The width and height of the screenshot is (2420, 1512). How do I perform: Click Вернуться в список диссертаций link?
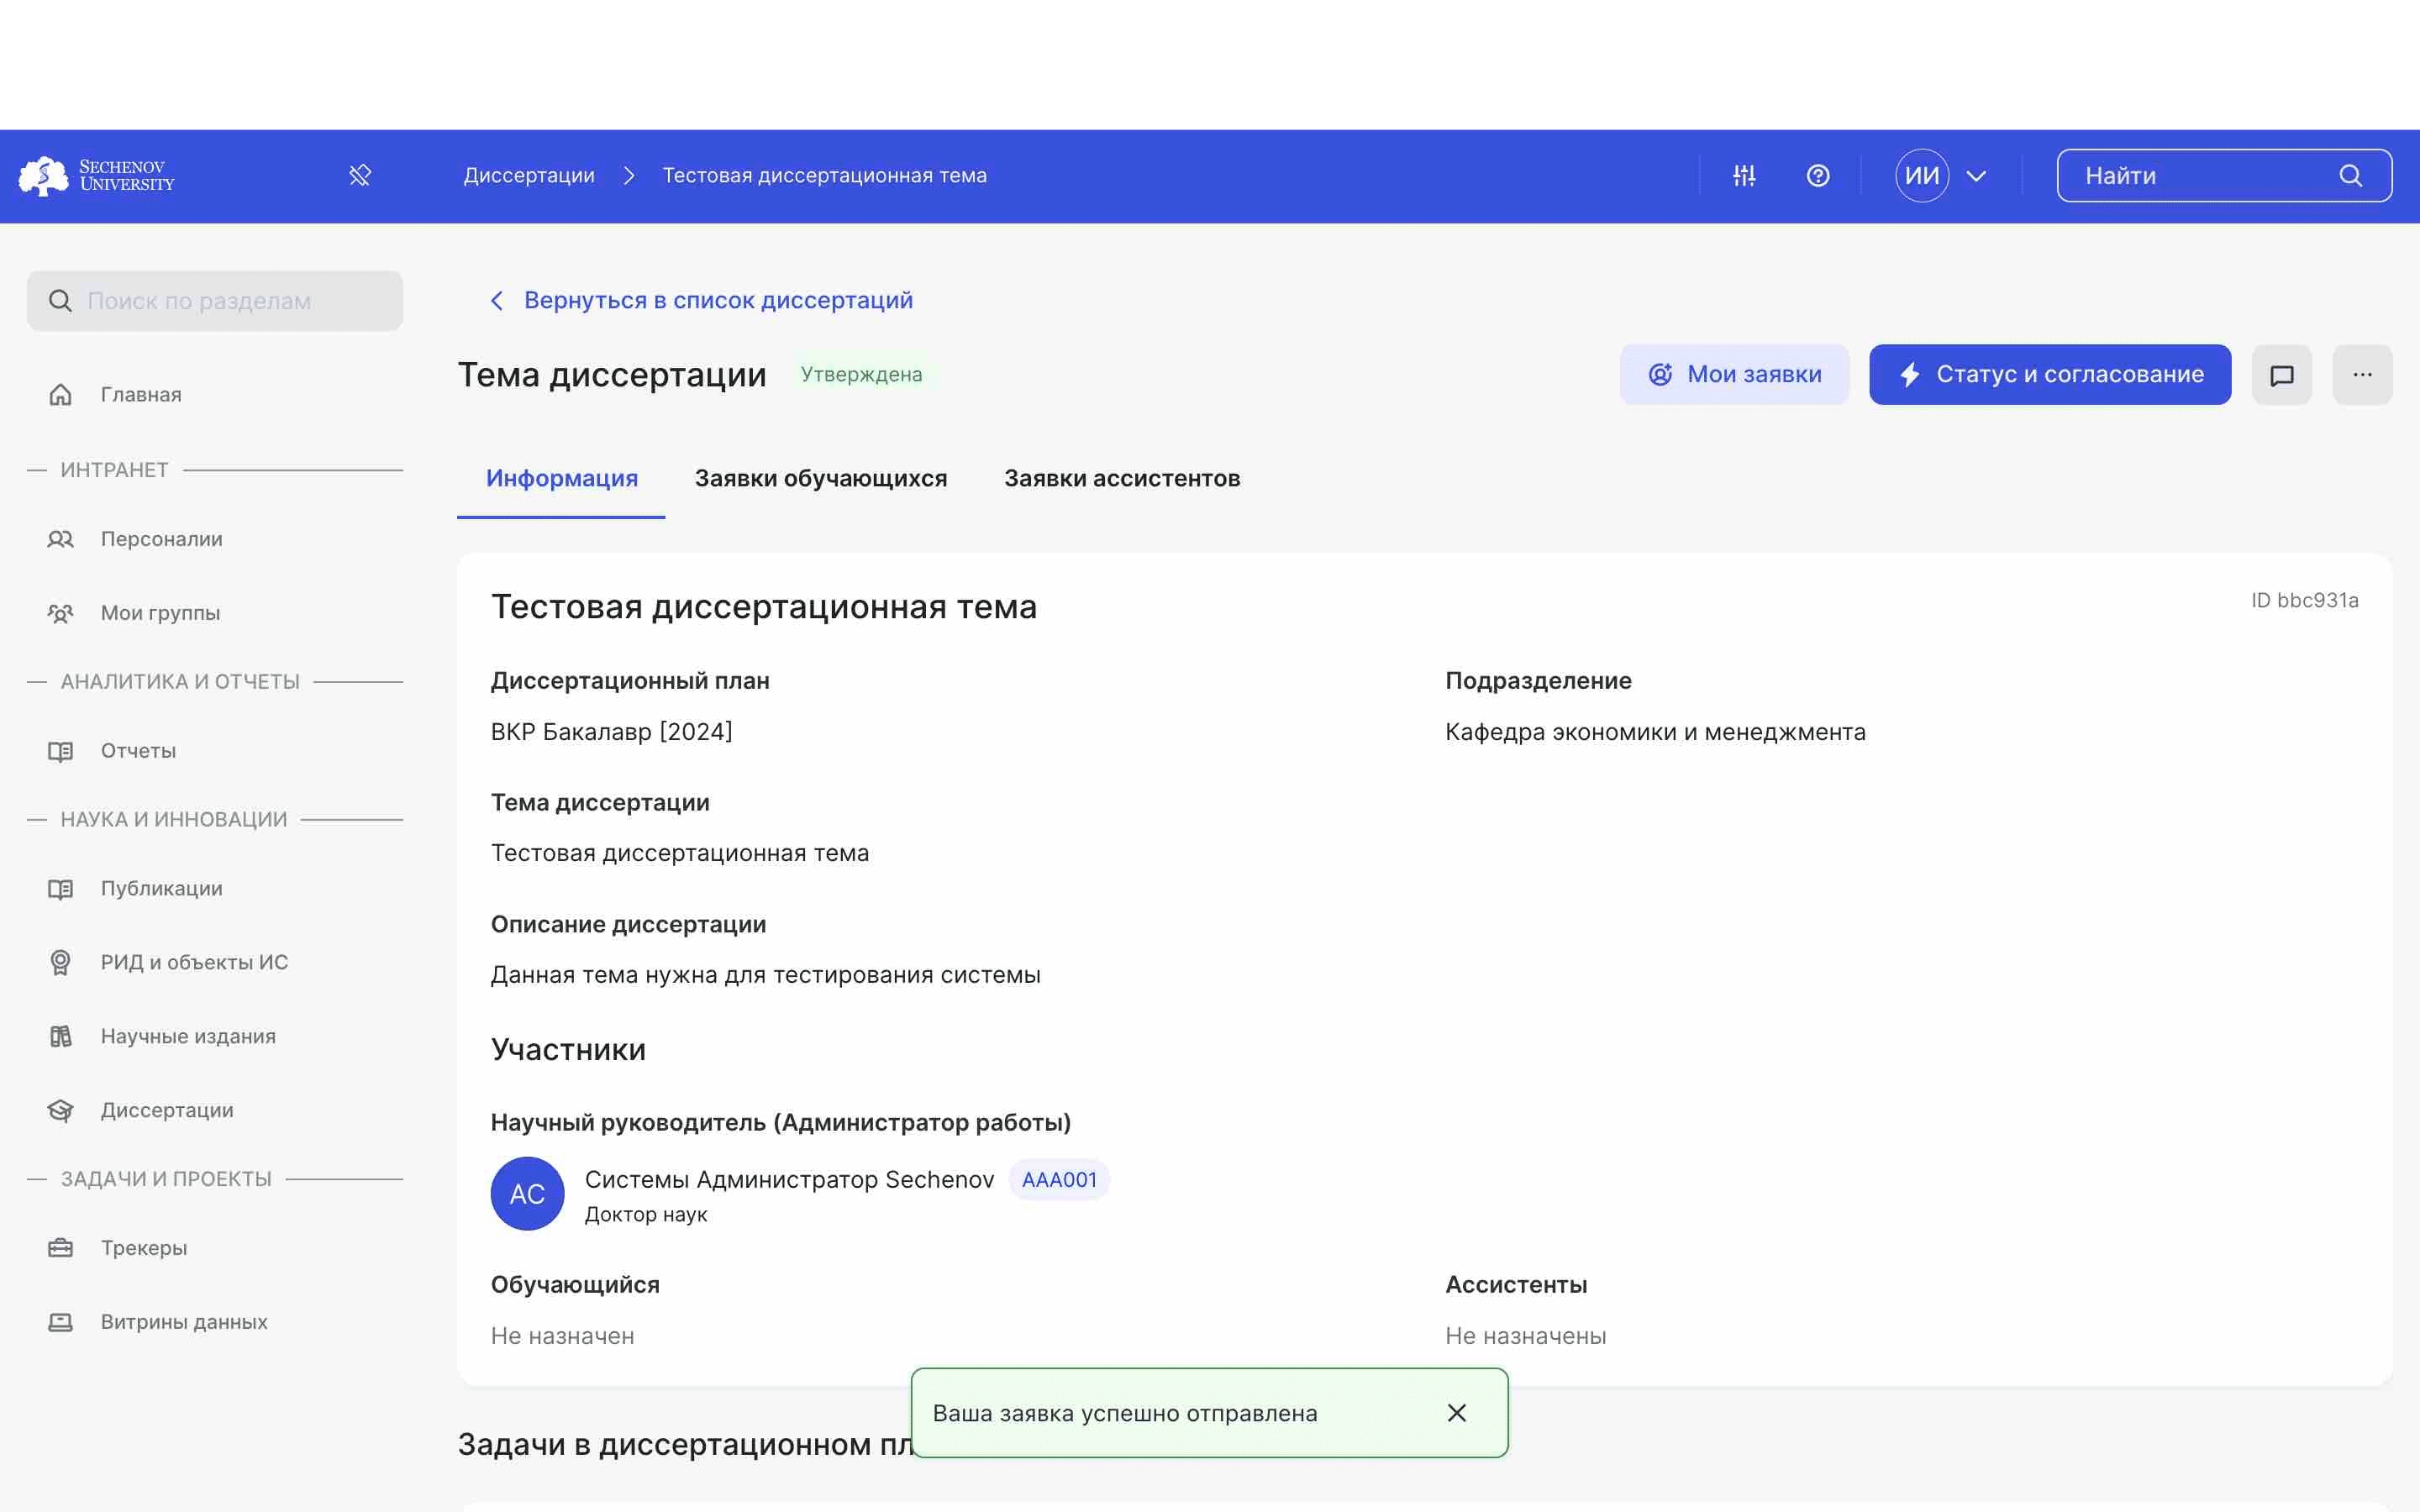click(x=718, y=301)
